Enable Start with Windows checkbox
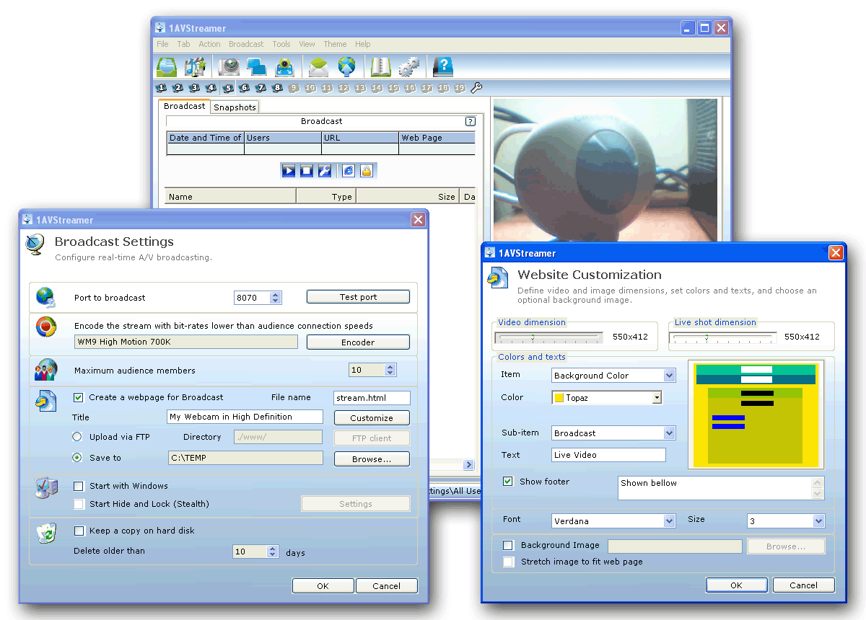The image size is (866, 620). point(79,487)
